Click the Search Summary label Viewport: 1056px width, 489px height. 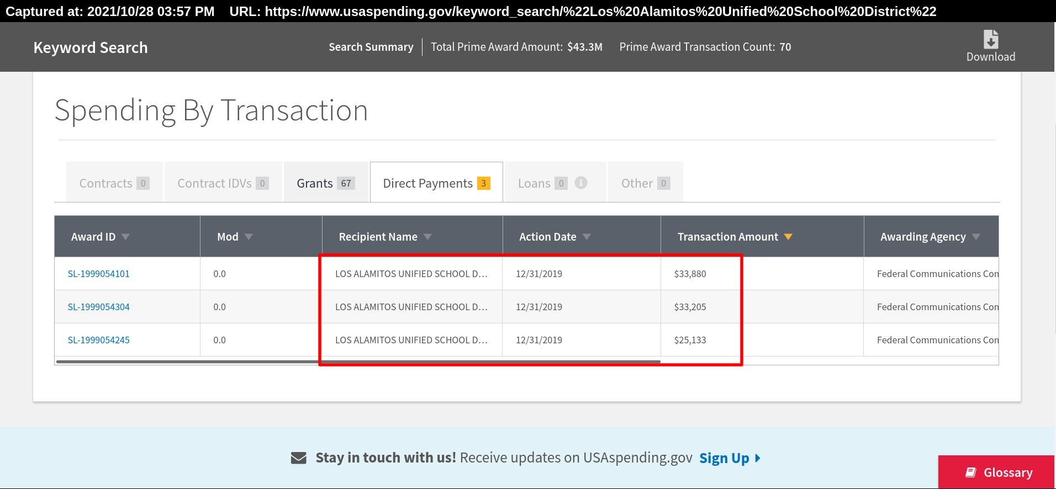tap(371, 47)
